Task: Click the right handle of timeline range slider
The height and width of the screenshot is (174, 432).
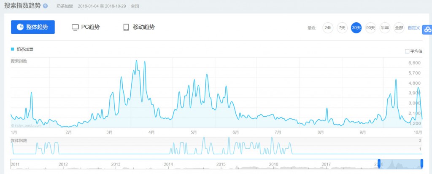Action: click(422, 164)
